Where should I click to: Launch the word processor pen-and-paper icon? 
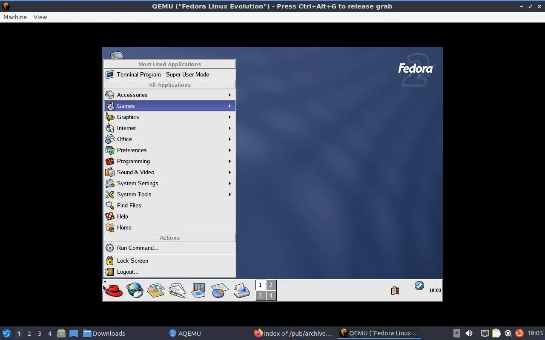177,290
